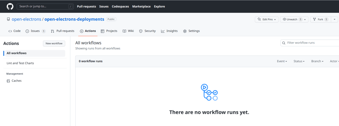Open the Explore page

tap(159, 6)
